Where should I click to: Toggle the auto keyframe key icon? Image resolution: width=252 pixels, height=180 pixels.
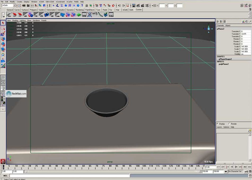tap(246, 172)
